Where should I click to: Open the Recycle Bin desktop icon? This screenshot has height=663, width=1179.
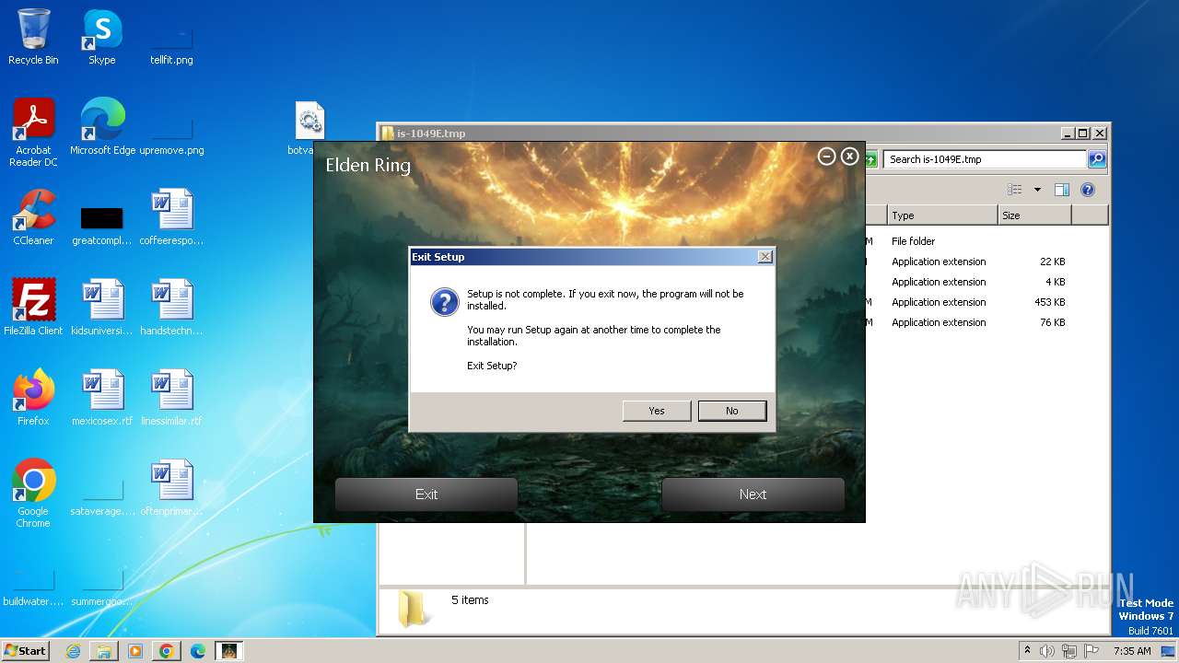(33, 38)
